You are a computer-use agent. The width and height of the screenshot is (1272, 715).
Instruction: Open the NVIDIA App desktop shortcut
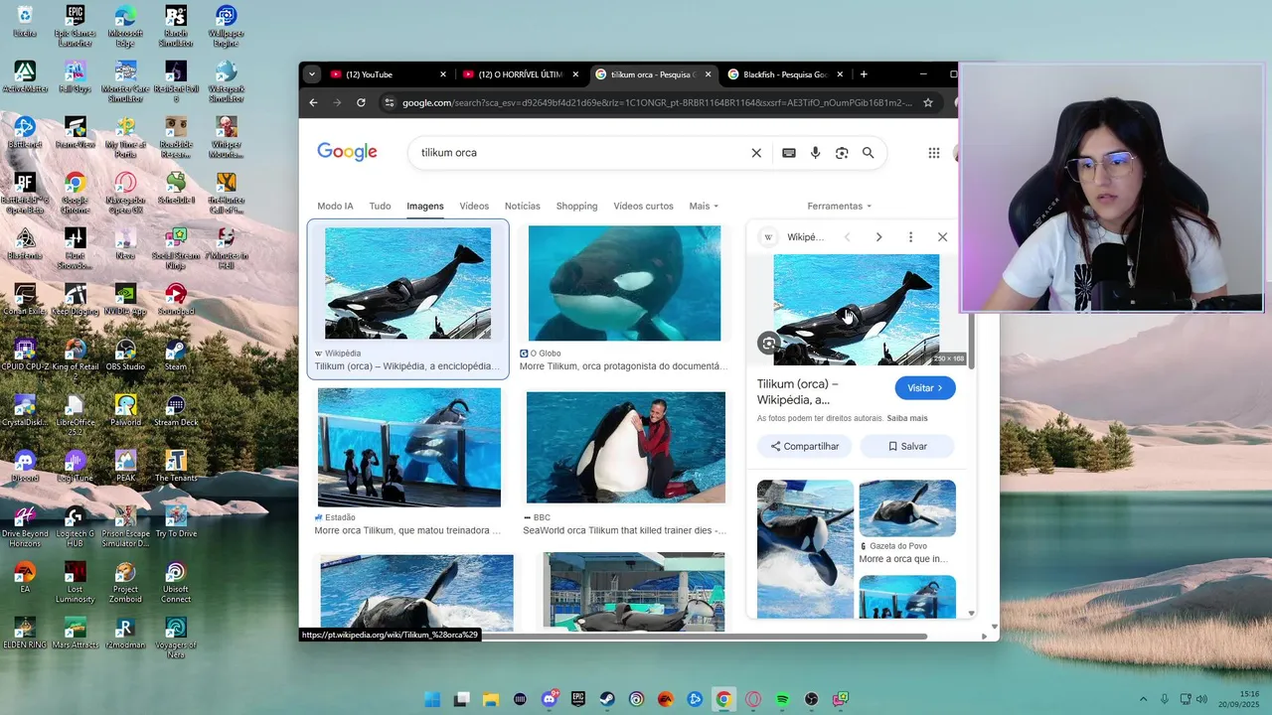pyautogui.click(x=125, y=300)
